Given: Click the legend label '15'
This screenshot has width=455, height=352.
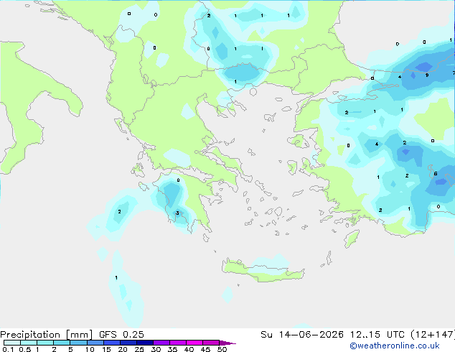Looking at the screenshot, I should 106,349.
